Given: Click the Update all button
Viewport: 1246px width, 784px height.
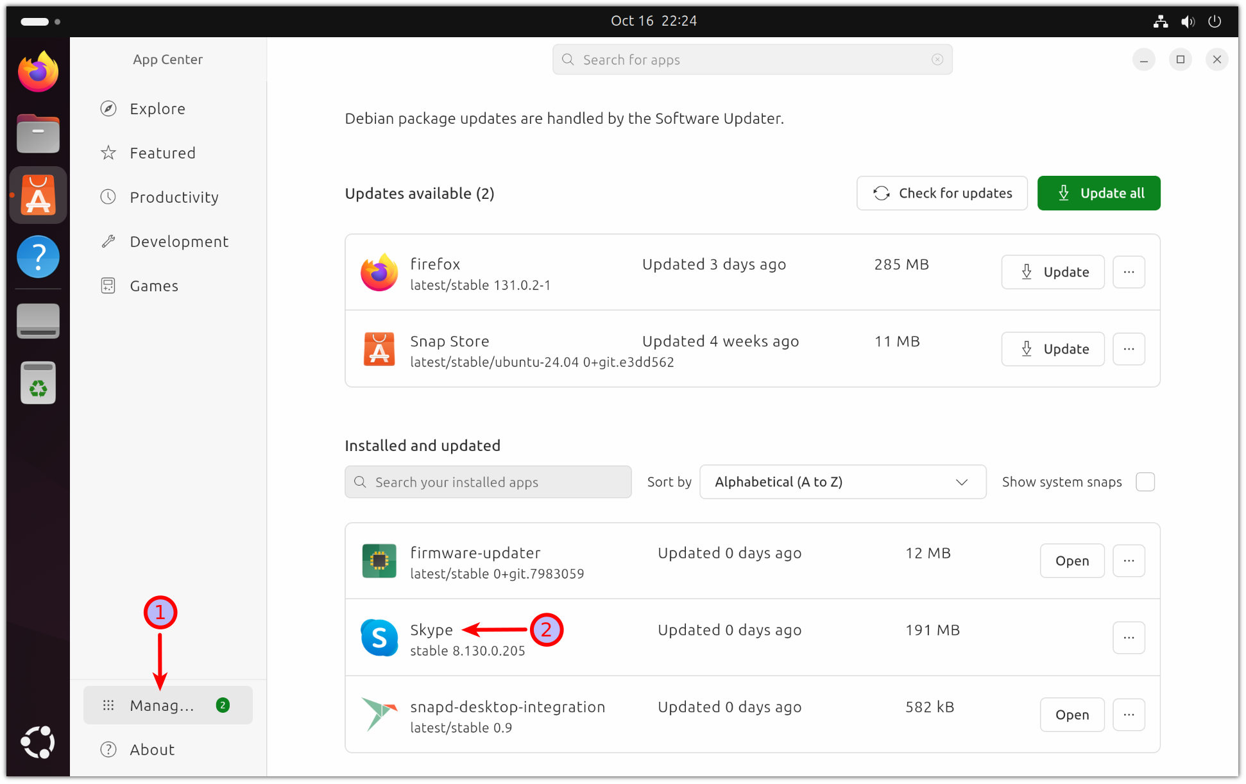Looking at the screenshot, I should click(x=1099, y=193).
